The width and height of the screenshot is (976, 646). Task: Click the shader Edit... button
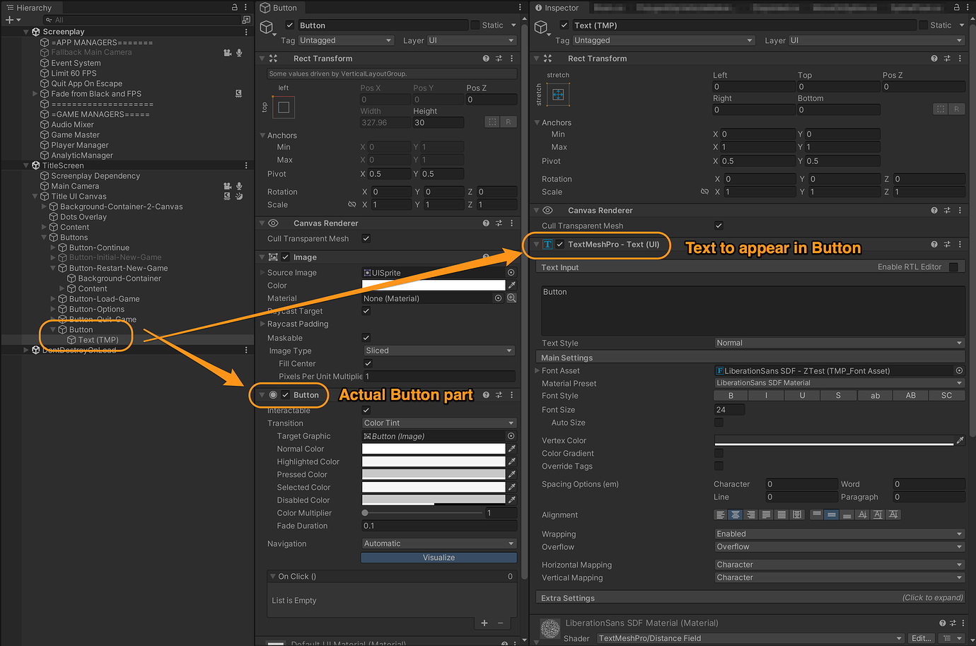pyautogui.click(x=921, y=638)
